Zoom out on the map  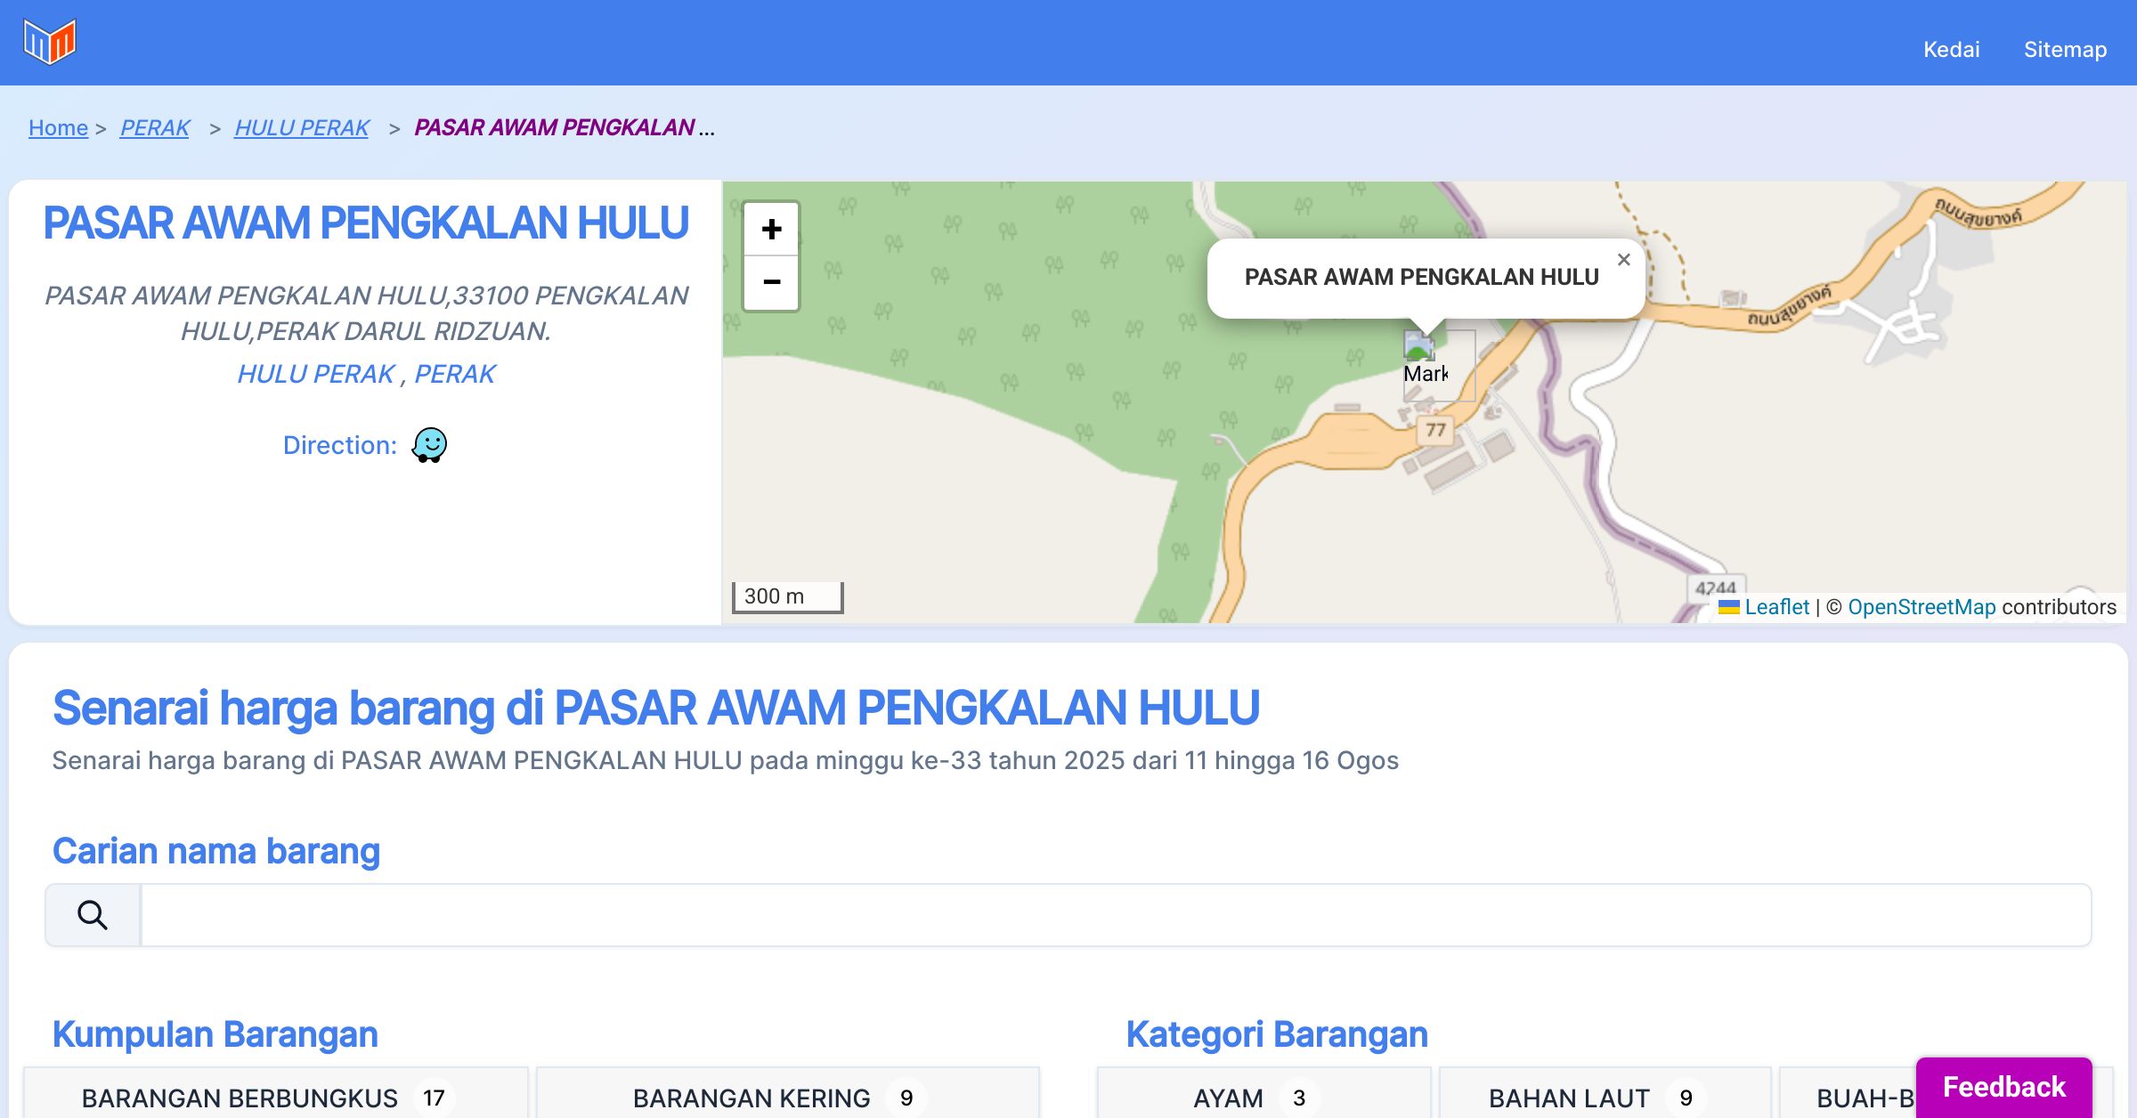771,282
